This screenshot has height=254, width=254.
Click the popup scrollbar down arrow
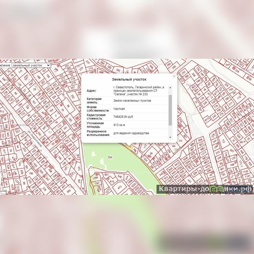click(x=170, y=137)
